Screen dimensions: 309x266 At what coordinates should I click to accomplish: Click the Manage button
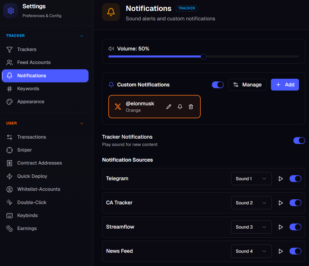[x=247, y=85]
